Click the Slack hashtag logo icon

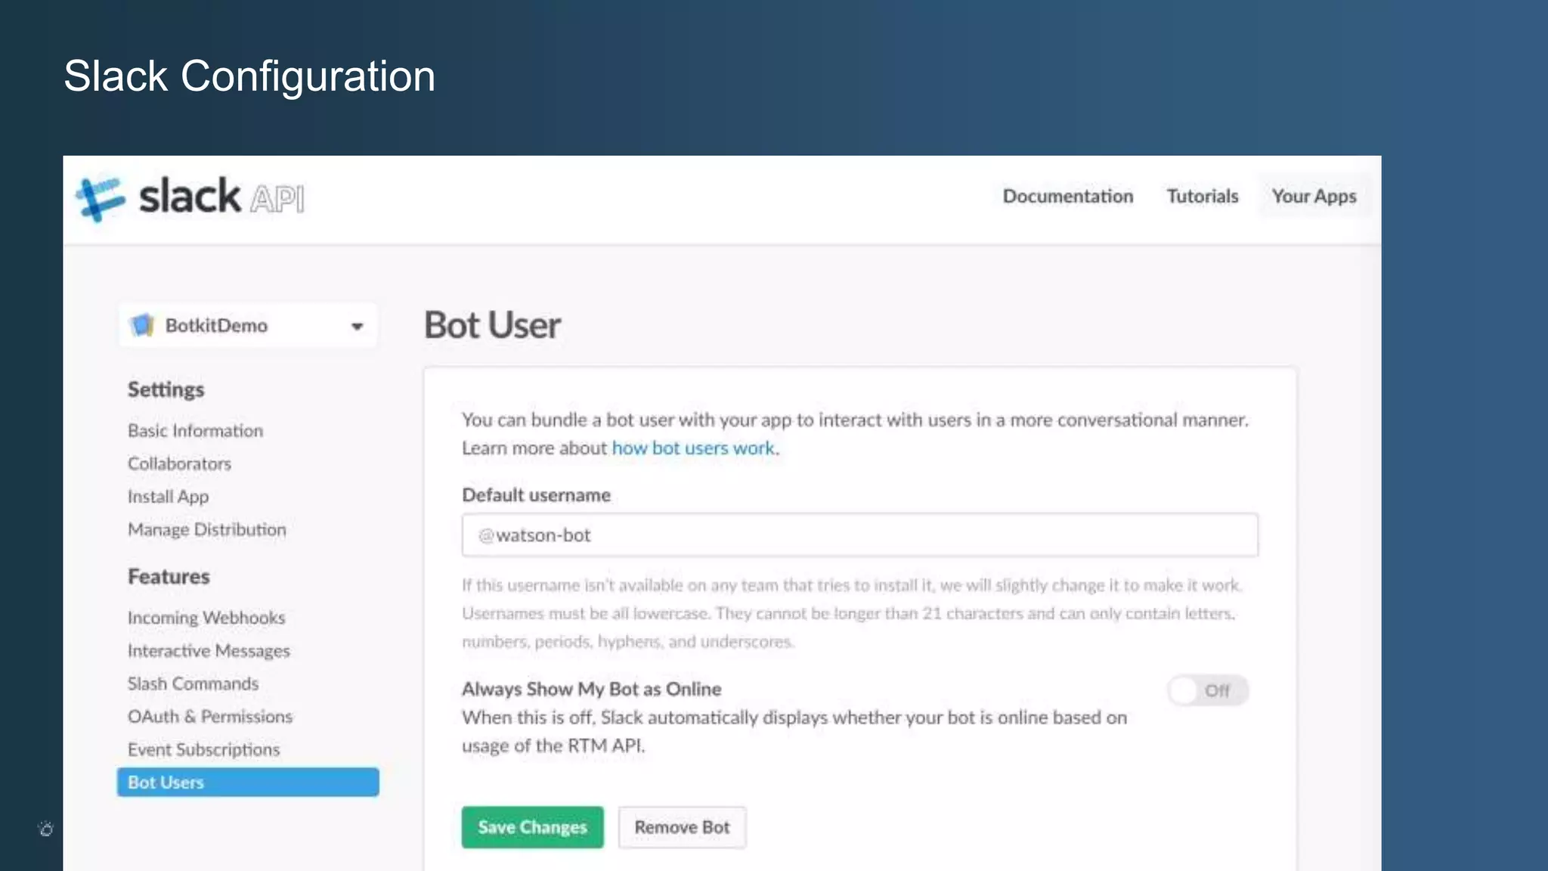pyautogui.click(x=100, y=199)
